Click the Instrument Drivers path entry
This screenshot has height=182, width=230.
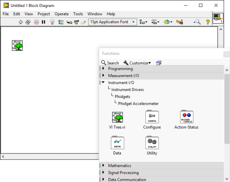127,90
